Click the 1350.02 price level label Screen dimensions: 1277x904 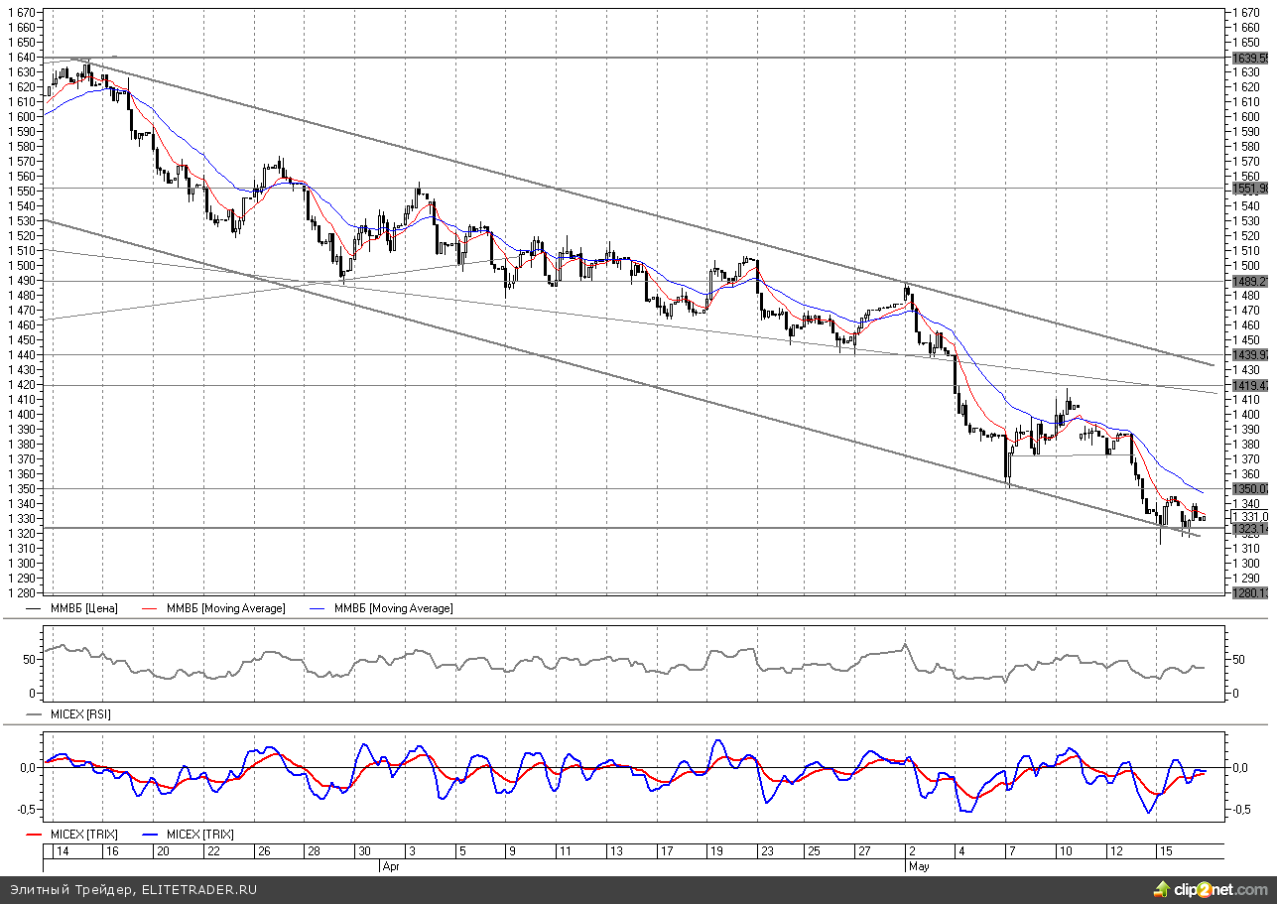tap(1249, 489)
